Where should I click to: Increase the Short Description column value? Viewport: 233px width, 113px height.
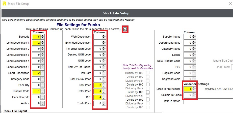42,72
